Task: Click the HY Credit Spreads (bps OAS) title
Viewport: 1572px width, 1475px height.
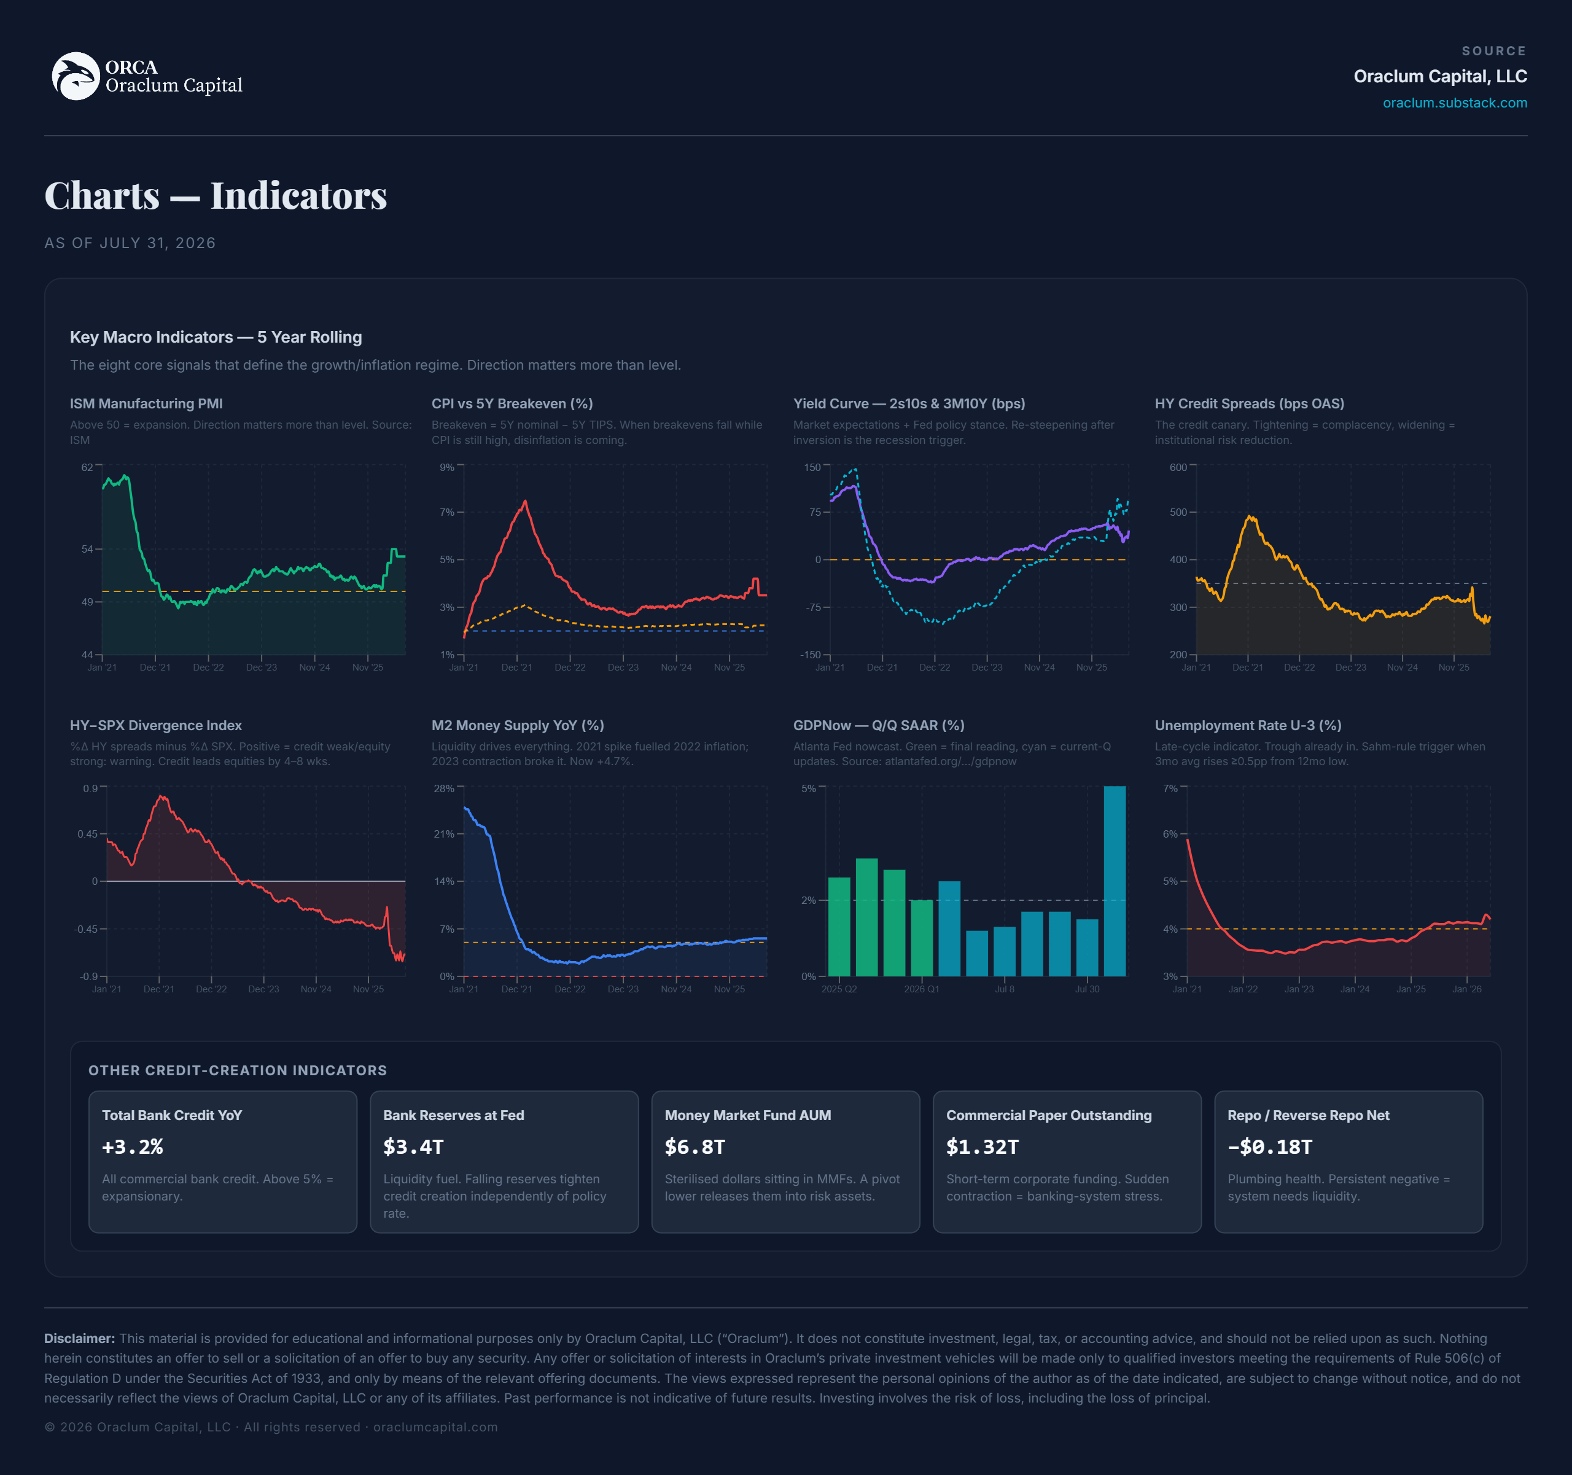Action: tap(1248, 403)
